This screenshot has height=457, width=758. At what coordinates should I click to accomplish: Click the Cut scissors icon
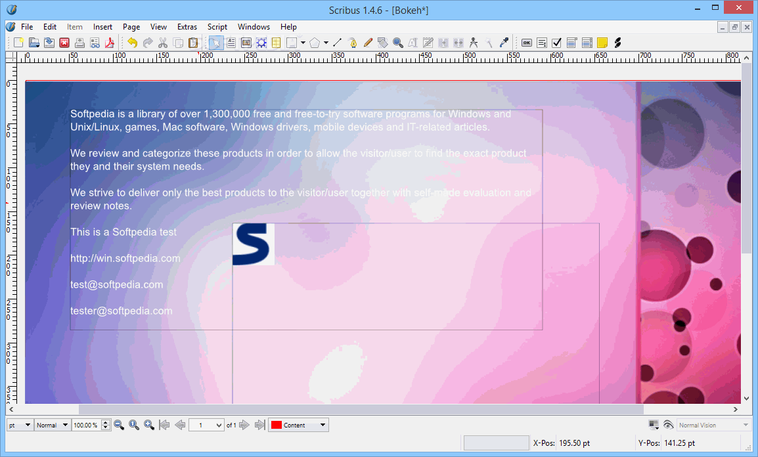[163, 43]
